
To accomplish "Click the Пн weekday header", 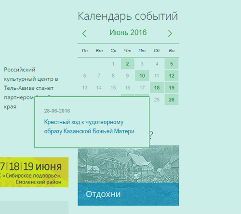I will coord(85,51).
